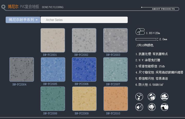Select the dark gray BN-PC2004 swatch
Viewport: 185px width, 119px height.
pos(22,69)
